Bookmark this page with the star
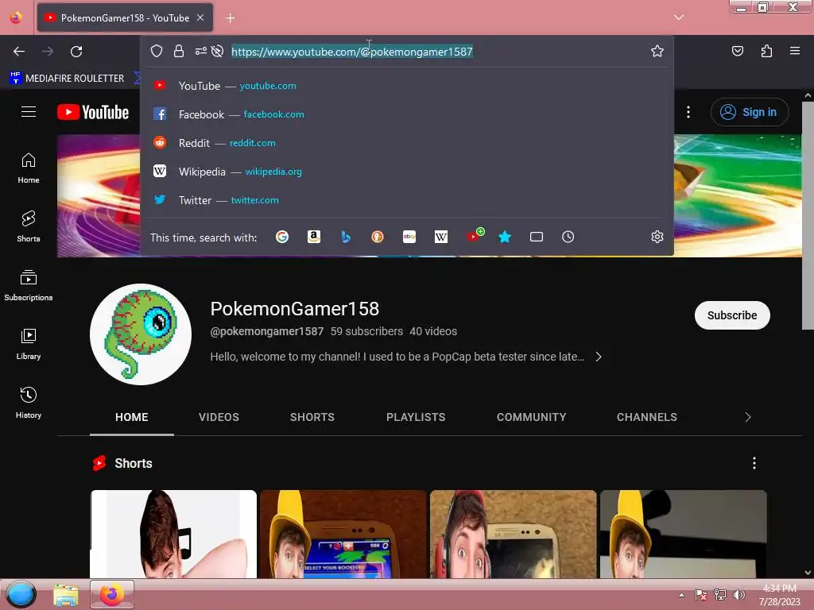814x610 pixels. point(657,52)
